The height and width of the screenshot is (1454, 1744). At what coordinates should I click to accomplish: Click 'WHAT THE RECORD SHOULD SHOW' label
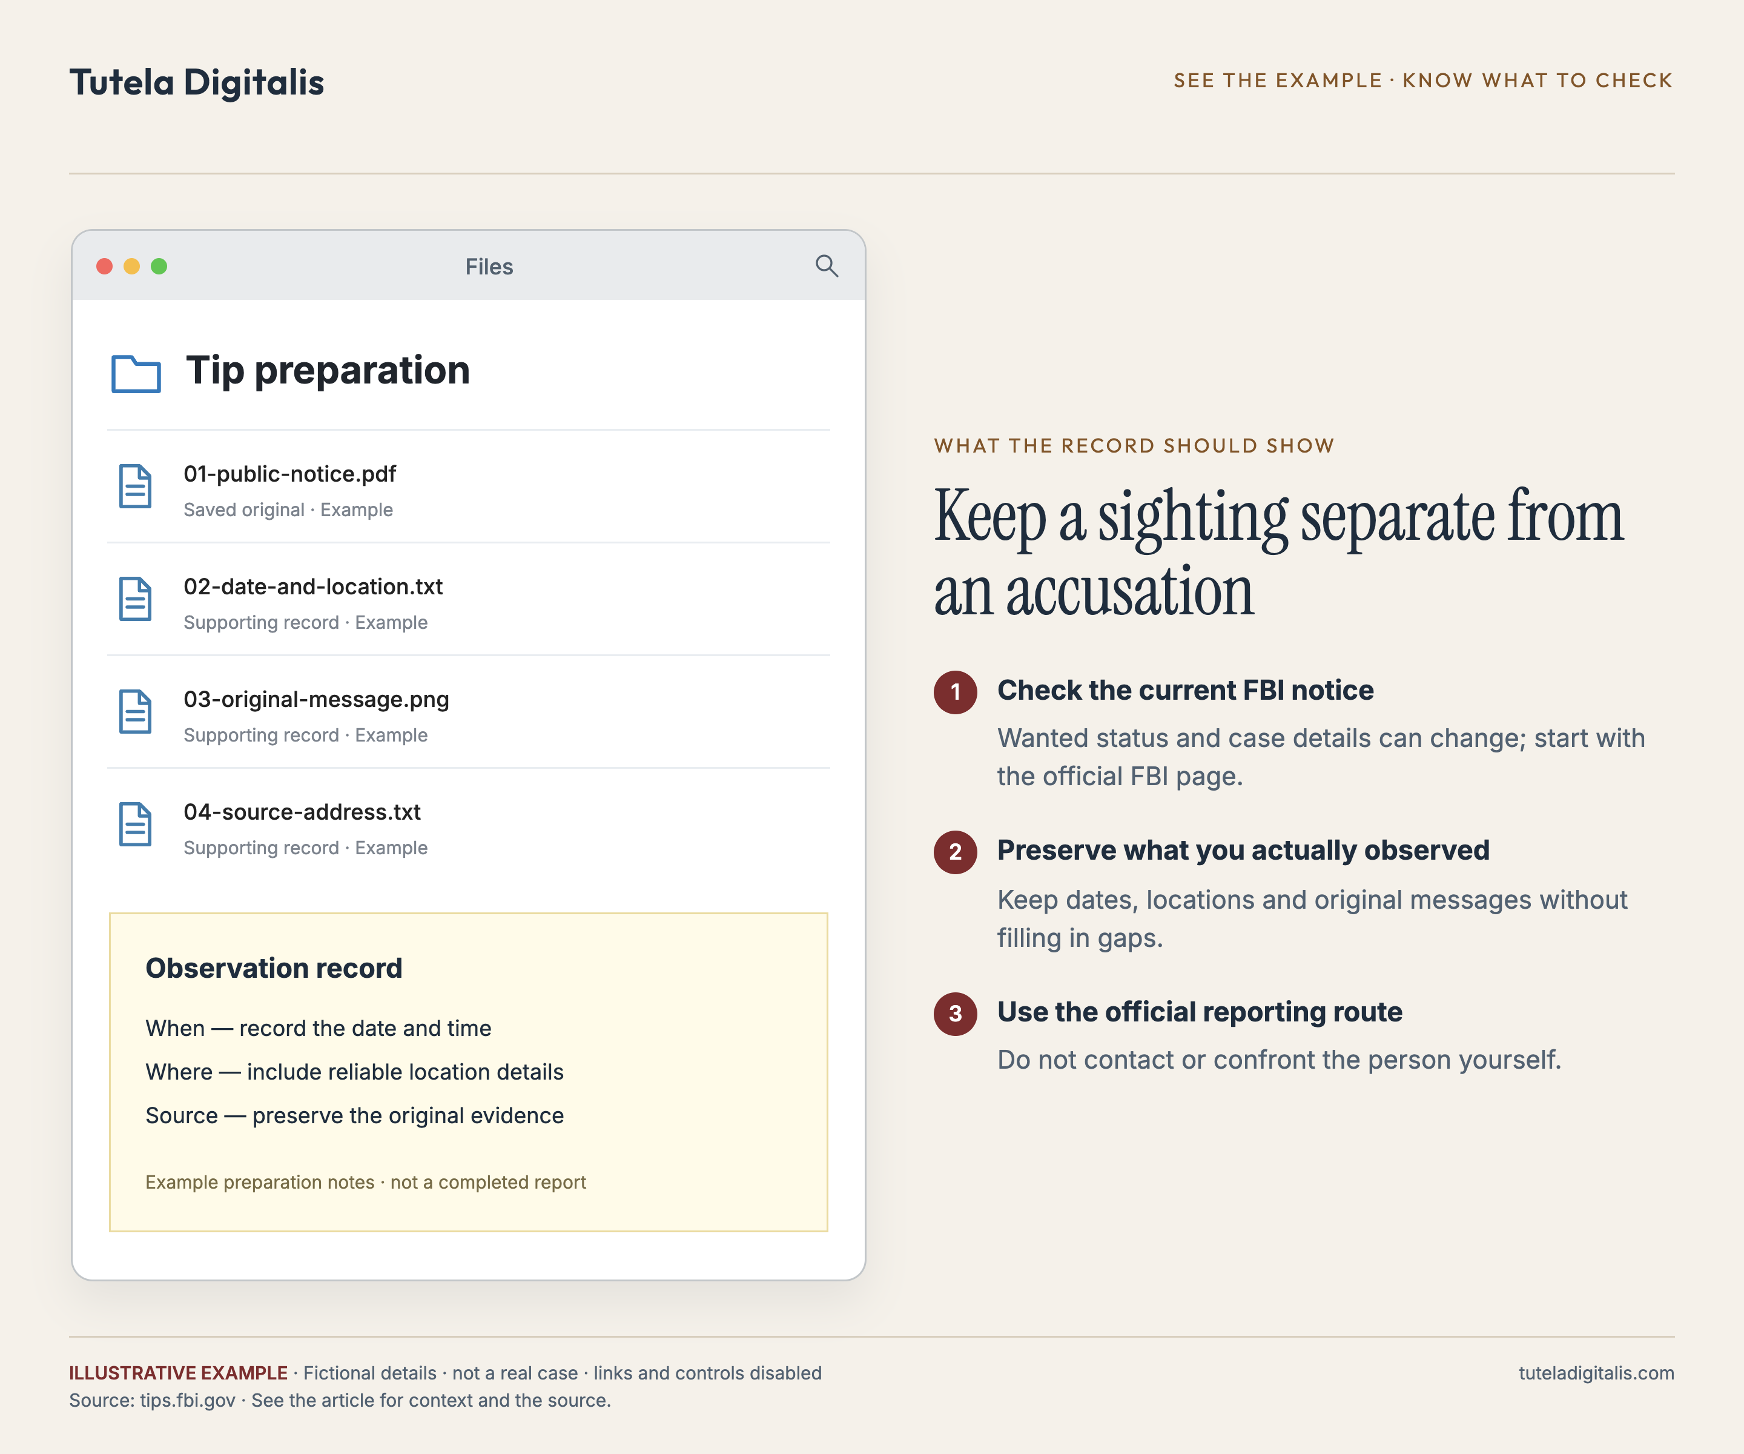pyautogui.click(x=1134, y=445)
